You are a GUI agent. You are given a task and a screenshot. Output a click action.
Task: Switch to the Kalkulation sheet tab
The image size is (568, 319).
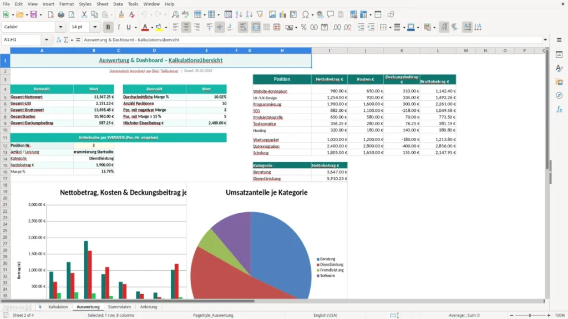58,307
